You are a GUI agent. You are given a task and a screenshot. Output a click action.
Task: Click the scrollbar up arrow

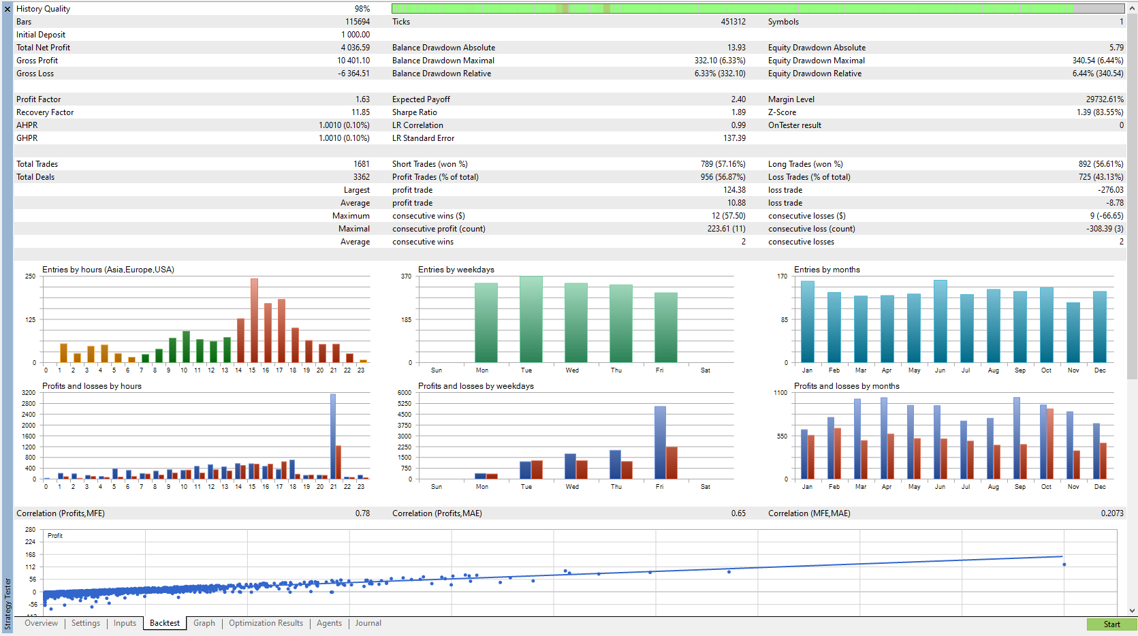coord(1132,7)
